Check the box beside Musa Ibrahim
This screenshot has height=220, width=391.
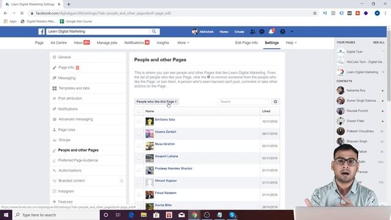click(139, 146)
